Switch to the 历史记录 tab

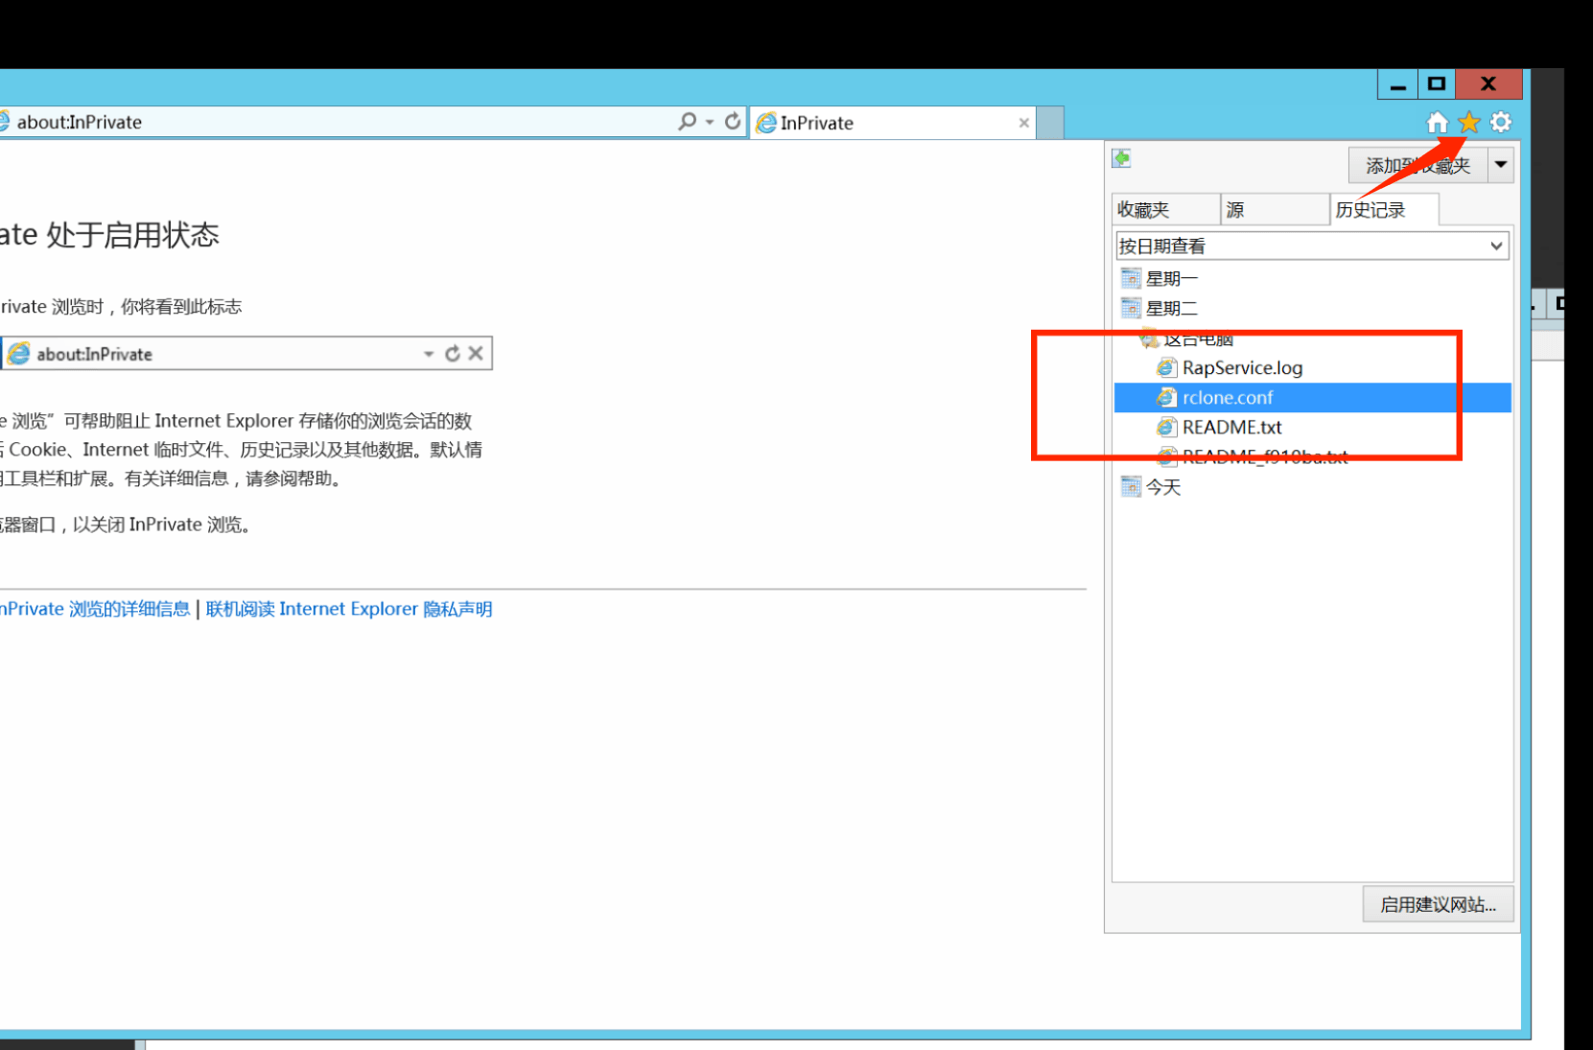pyautogui.click(x=1384, y=210)
